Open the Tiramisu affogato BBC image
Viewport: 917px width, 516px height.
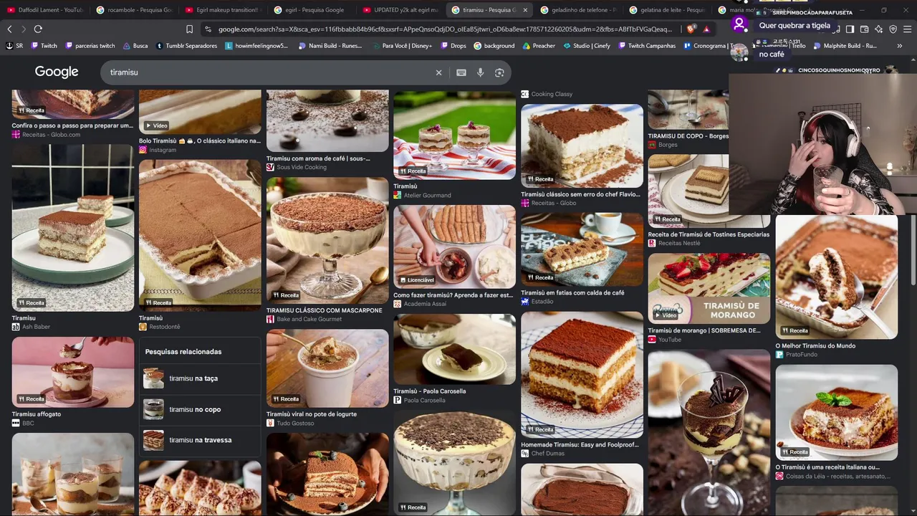pyautogui.click(x=73, y=373)
